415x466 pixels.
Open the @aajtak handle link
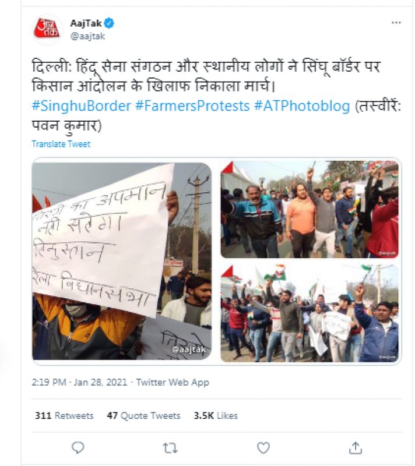[87, 36]
